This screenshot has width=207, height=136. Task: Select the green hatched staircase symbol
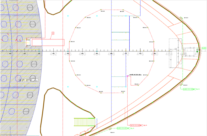pos(85,122)
